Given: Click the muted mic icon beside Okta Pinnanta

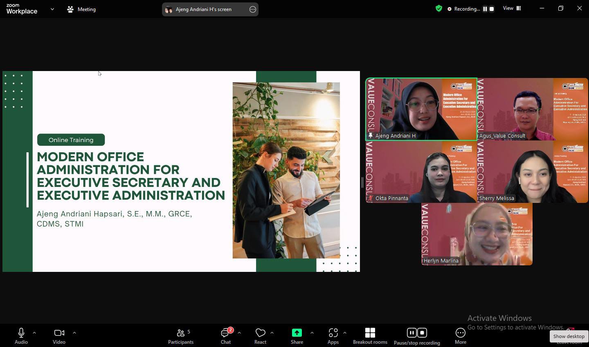Looking at the screenshot, I should [x=371, y=198].
